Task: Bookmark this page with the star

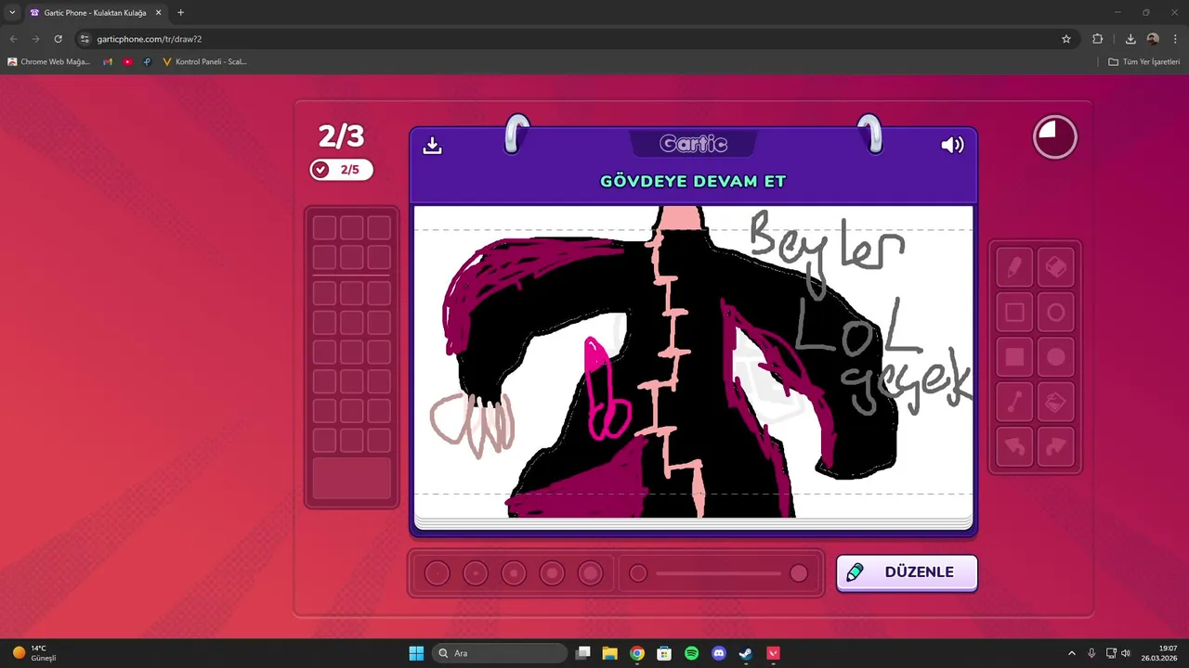Action: 1066,39
